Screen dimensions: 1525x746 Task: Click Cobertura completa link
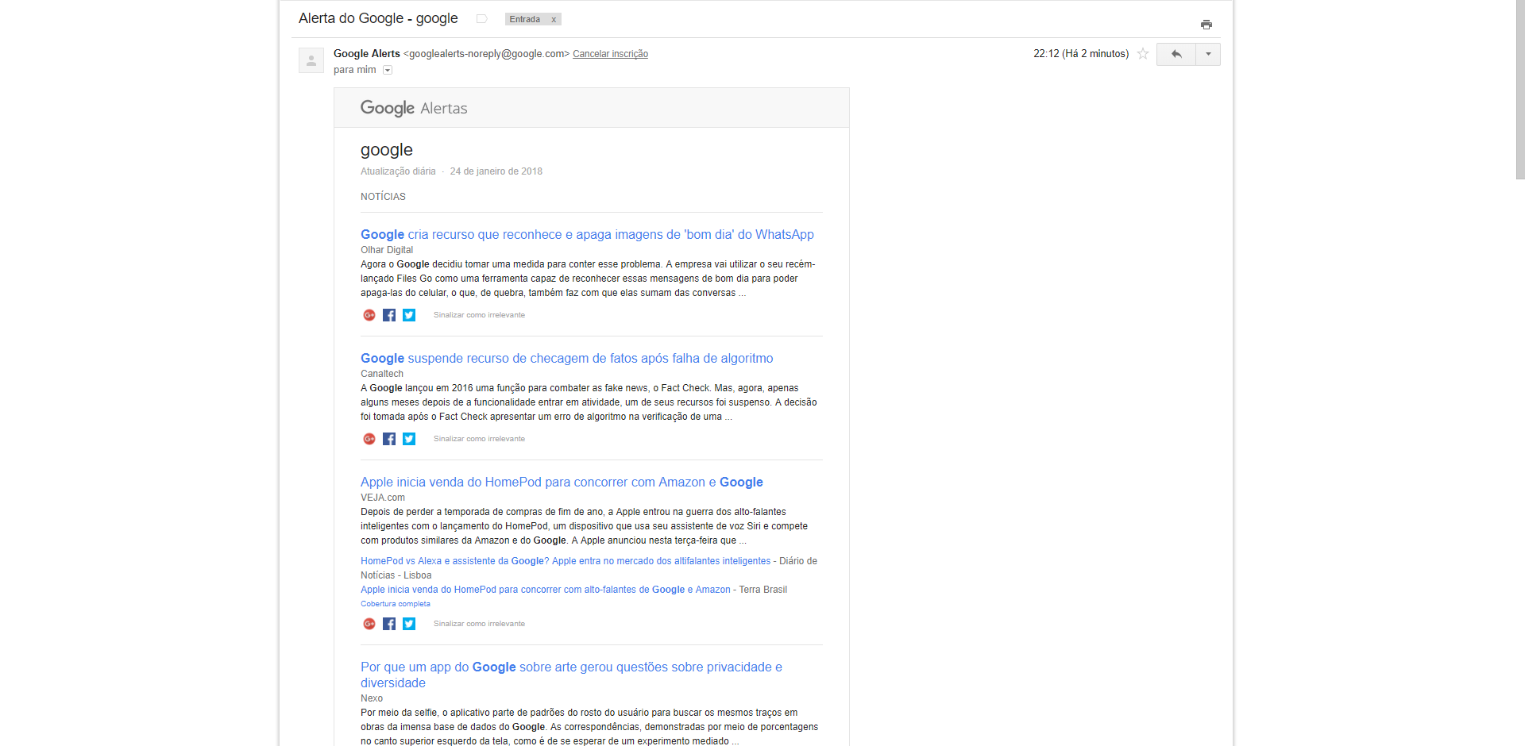coord(396,604)
